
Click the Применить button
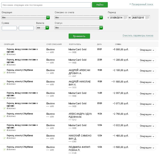coord(79,36)
